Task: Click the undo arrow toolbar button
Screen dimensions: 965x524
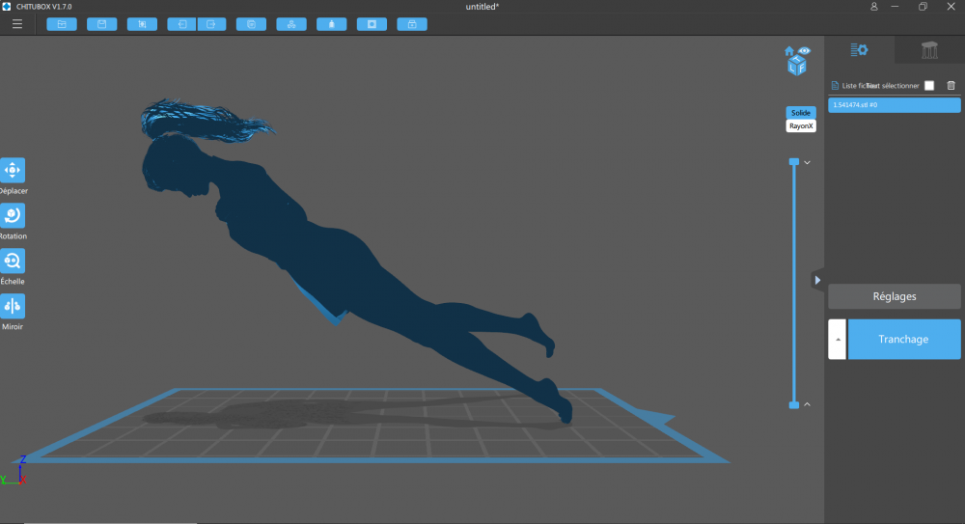Action: (x=181, y=24)
